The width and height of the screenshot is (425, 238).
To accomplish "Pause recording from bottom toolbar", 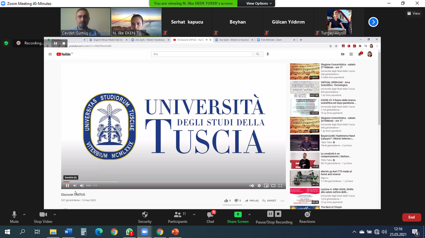I will point(270,214).
